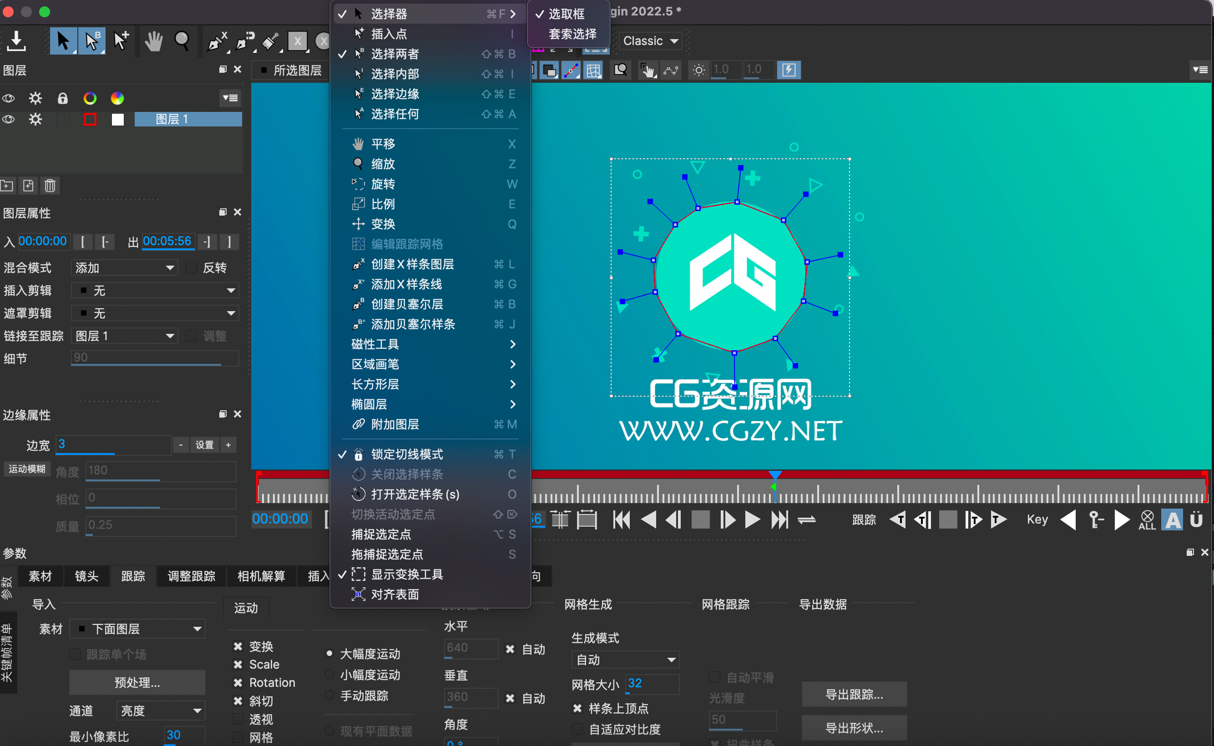Click the 插入点 (Insert Point) tool
This screenshot has height=746, width=1214.
coord(389,34)
